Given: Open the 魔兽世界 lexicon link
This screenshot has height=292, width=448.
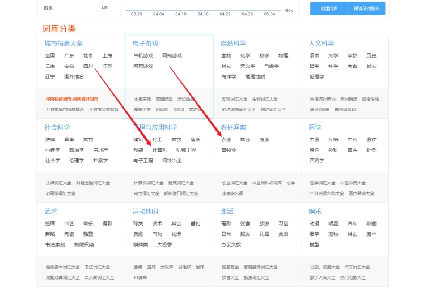Looking at the screenshot, I should (x=142, y=110).
